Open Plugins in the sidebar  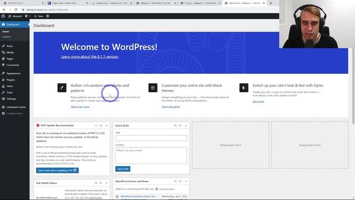click(14, 80)
